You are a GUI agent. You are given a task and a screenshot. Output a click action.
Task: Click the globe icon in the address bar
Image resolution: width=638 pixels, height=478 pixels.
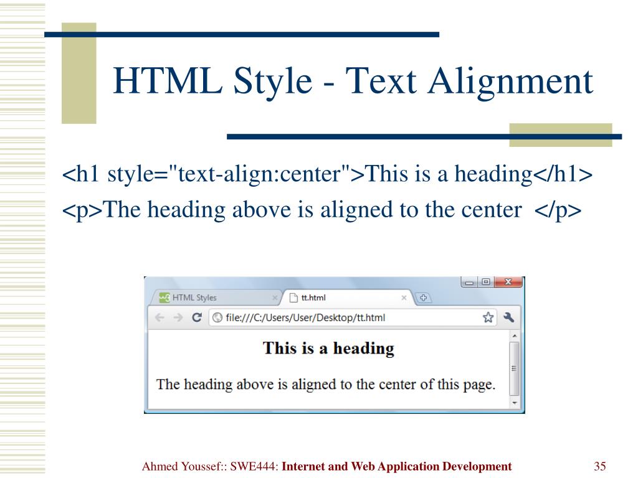[x=217, y=317]
